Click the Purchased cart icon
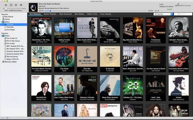Viewport: 193px width, 120px height. click(5, 30)
